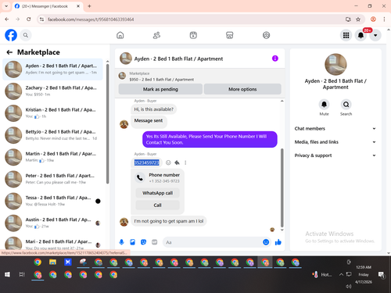The height and width of the screenshot is (293, 391).
Task: Click the phone number +1 352-345-9723 text
Action: pyautogui.click(x=164, y=181)
